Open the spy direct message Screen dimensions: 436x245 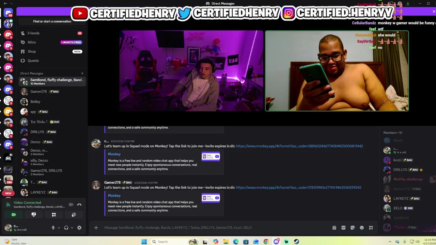point(52,112)
